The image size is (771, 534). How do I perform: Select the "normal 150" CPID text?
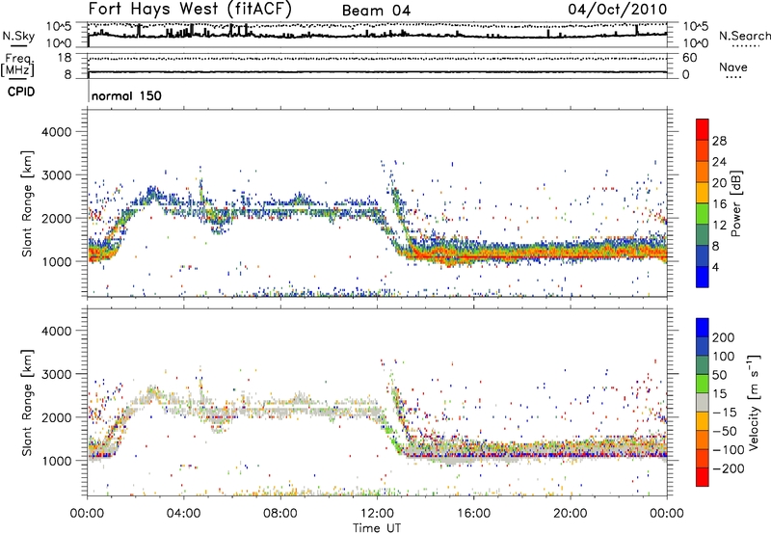(126, 95)
